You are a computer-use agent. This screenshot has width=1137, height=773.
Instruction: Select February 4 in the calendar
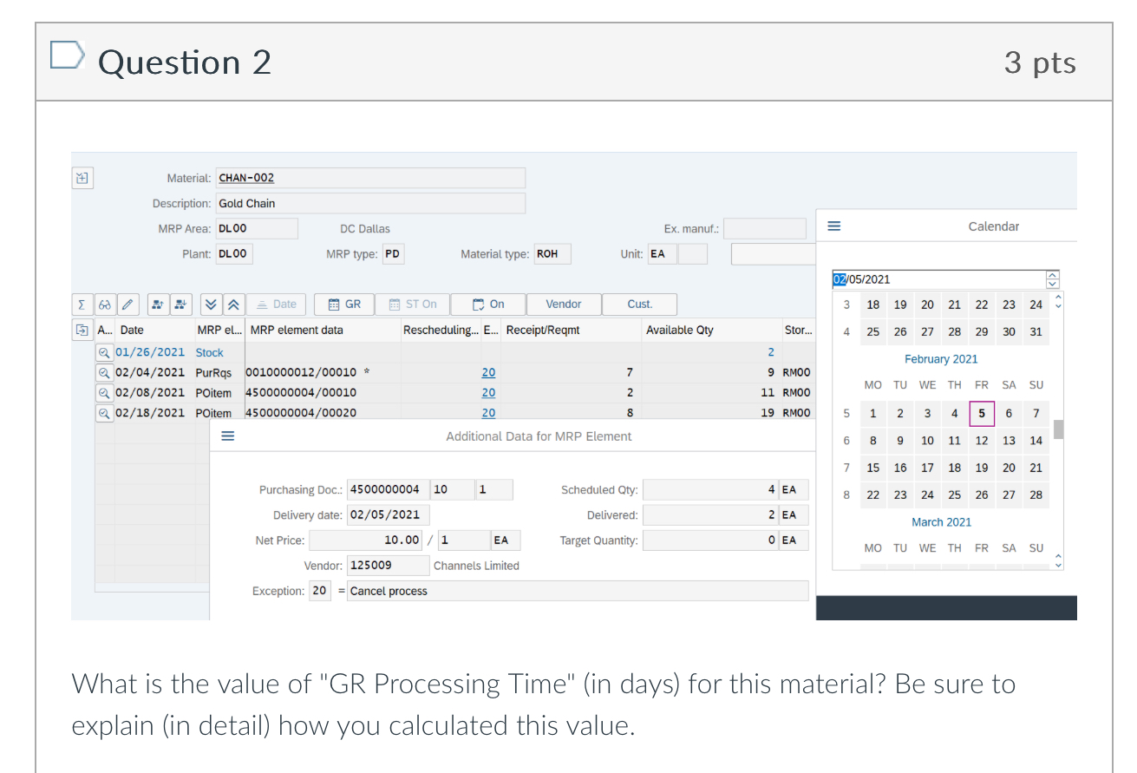point(954,413)
